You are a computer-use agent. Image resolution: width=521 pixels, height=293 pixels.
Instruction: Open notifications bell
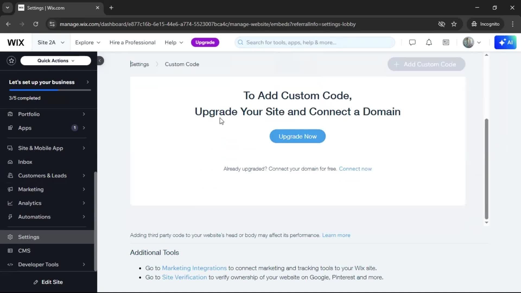(x=429, y=43)
